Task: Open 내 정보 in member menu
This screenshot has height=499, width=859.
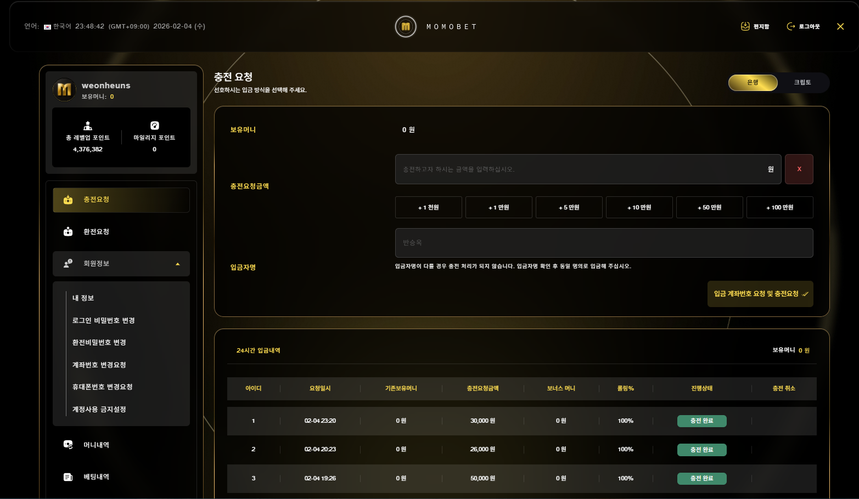Action: 83,298
